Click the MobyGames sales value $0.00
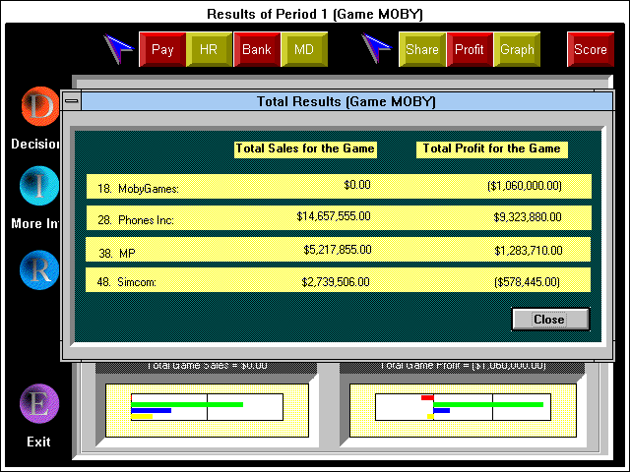 point(357,185)
